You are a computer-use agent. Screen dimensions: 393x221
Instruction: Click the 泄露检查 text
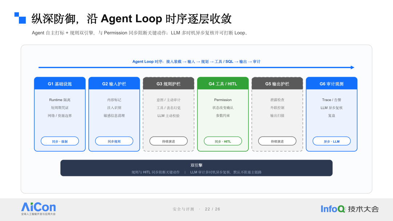click(277, 100)
